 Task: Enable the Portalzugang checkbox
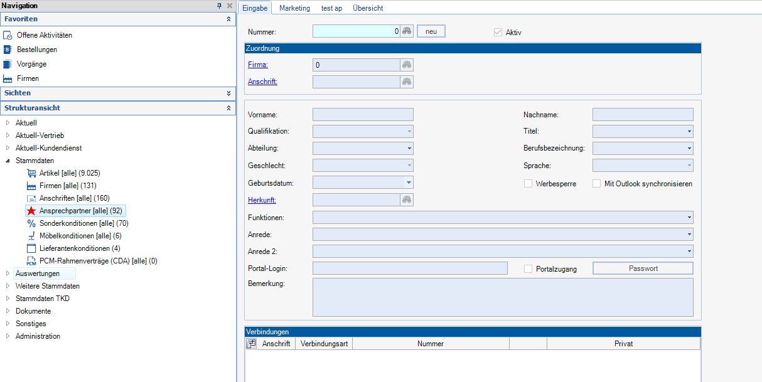click(529, 268)
